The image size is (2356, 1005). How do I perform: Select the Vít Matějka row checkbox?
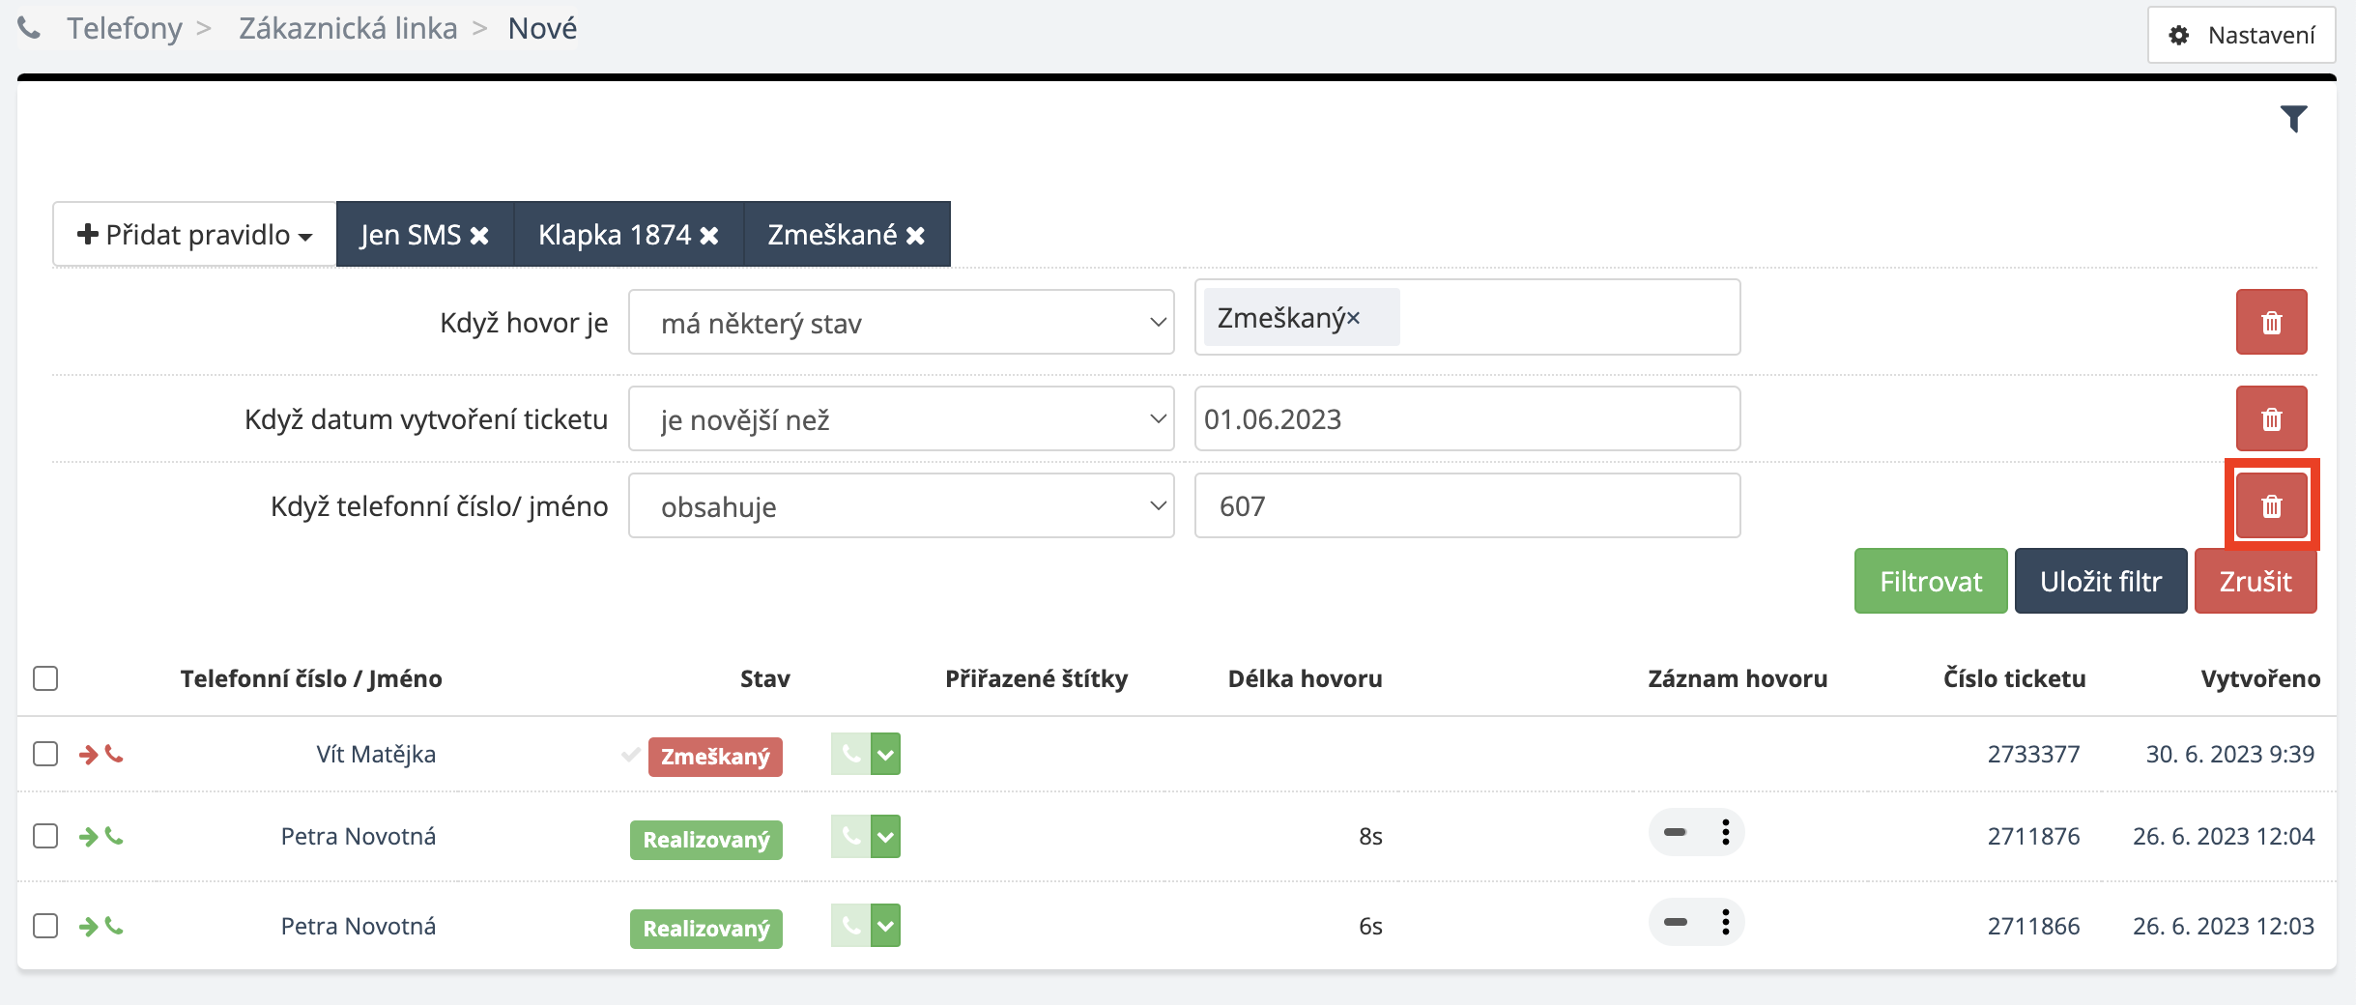[x=45, y=754]
